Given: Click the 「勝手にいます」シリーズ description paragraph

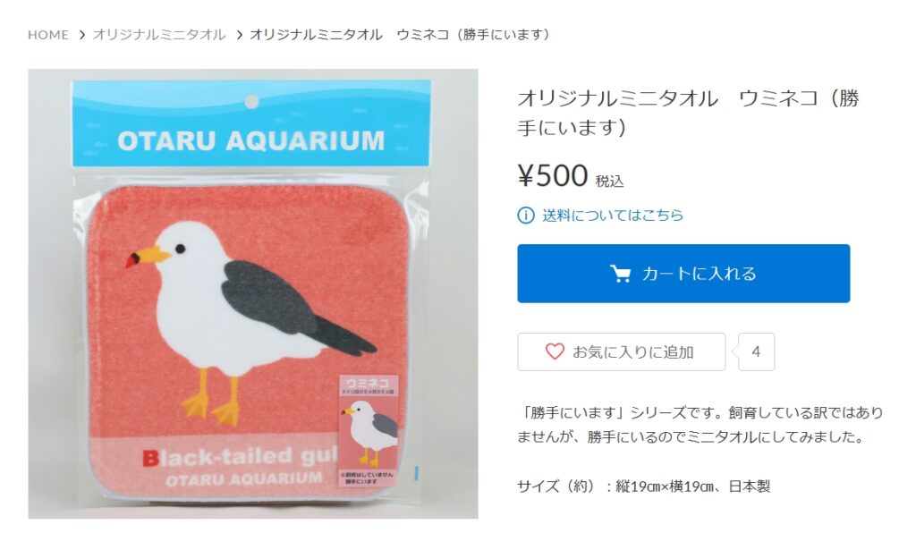Looking at the screenshot, I should tap(700, 425).
